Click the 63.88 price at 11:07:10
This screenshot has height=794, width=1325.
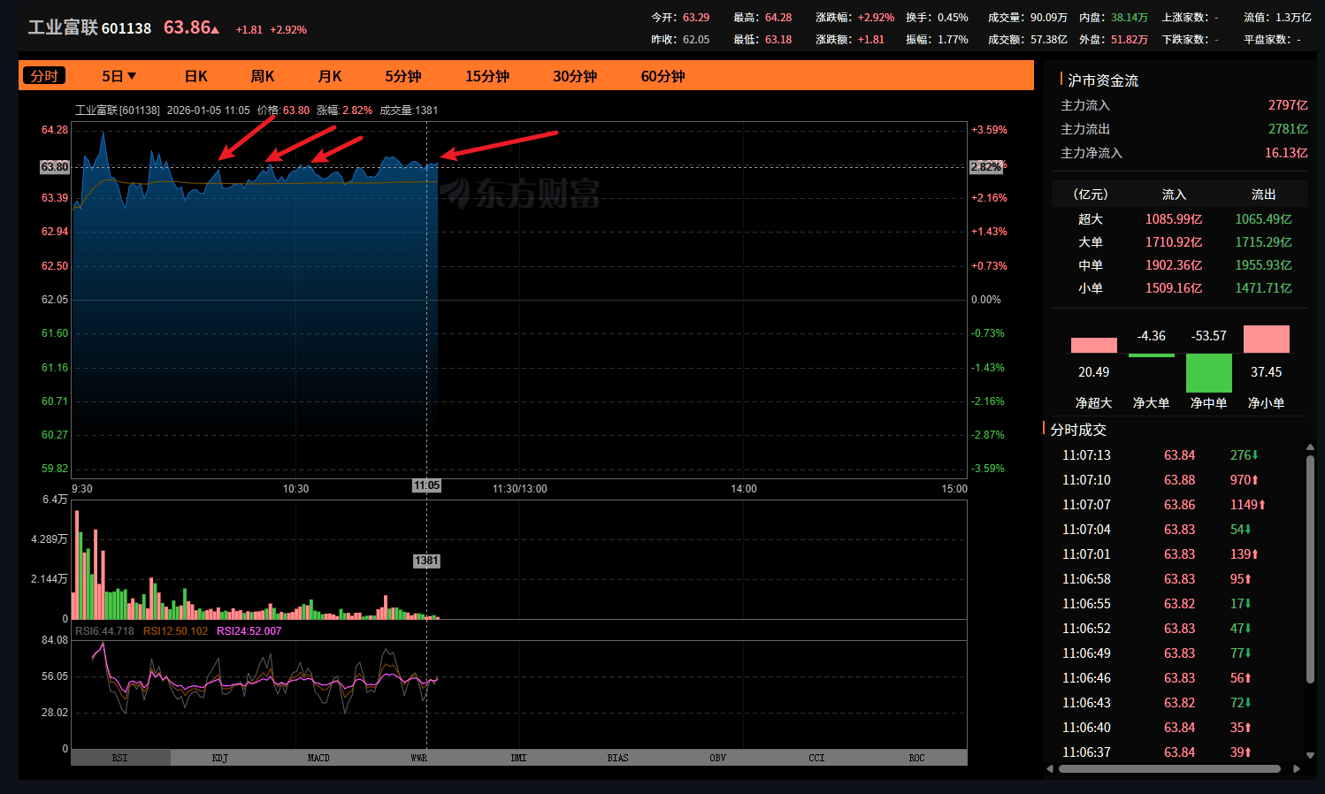tap(1179, 480)
